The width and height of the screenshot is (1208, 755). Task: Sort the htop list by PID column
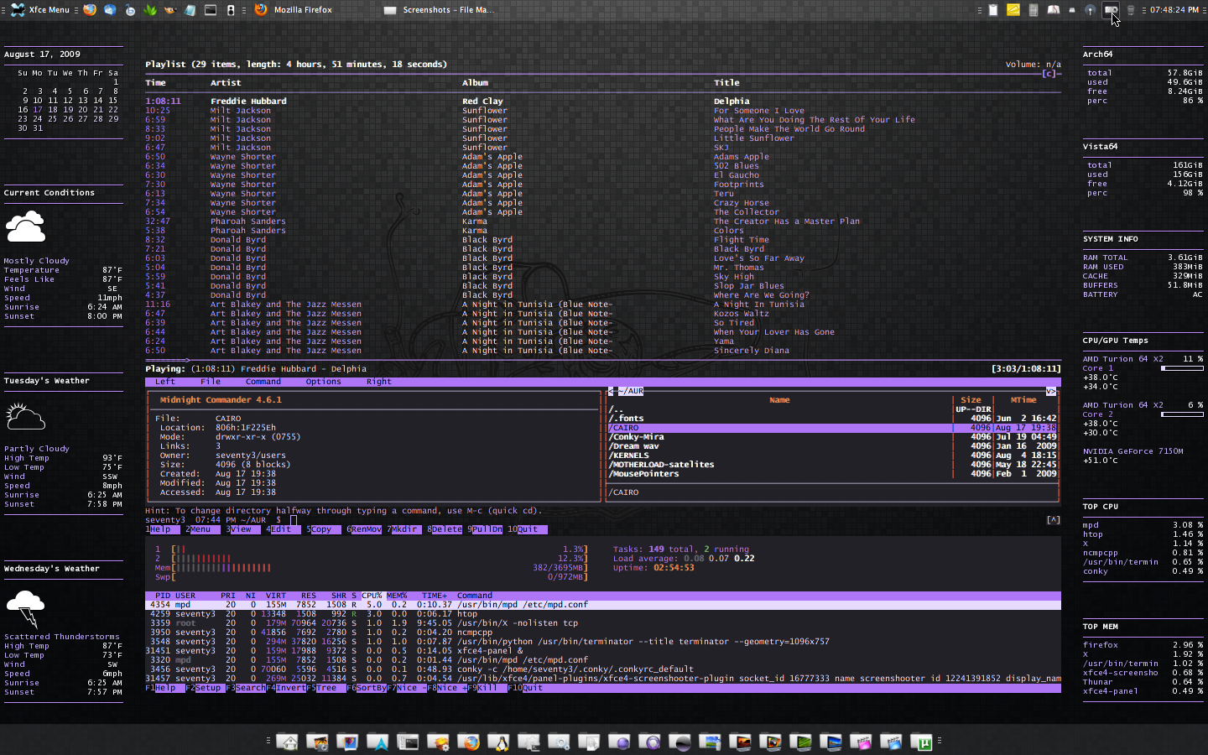pos(163,596)
